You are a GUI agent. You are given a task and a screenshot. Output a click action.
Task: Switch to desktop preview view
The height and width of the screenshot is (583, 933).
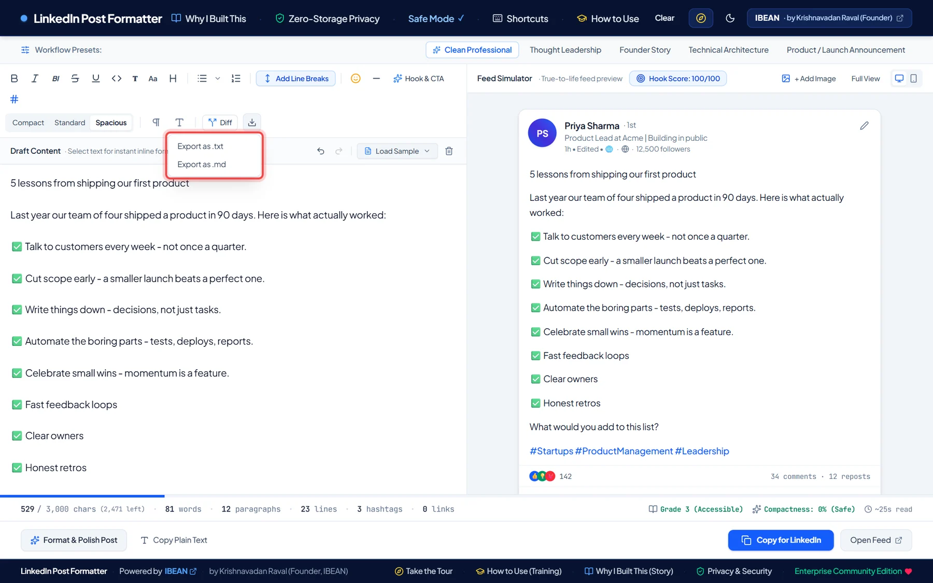point(899,79)
